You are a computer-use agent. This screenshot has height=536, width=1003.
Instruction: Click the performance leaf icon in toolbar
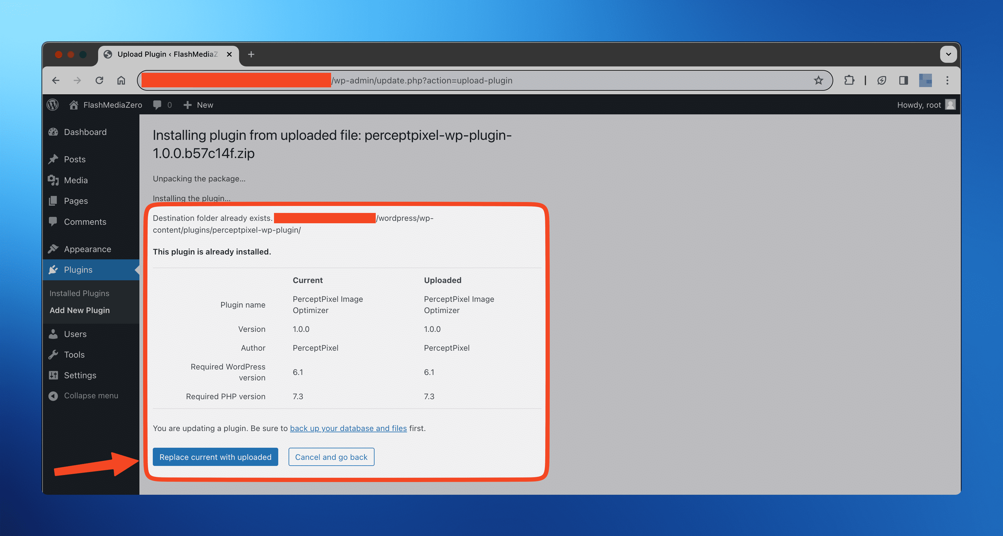[x=881, y=80]
